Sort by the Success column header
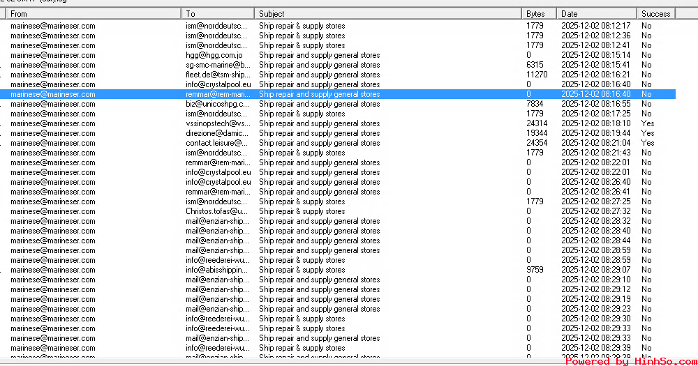The height and width of the screenshot is (366, 698). pos(655,14)
